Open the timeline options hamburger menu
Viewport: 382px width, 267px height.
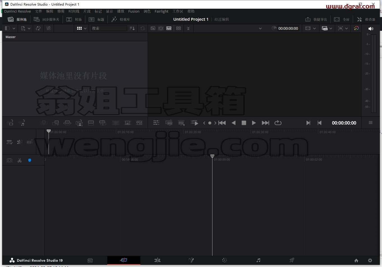[x=370, y=123]
